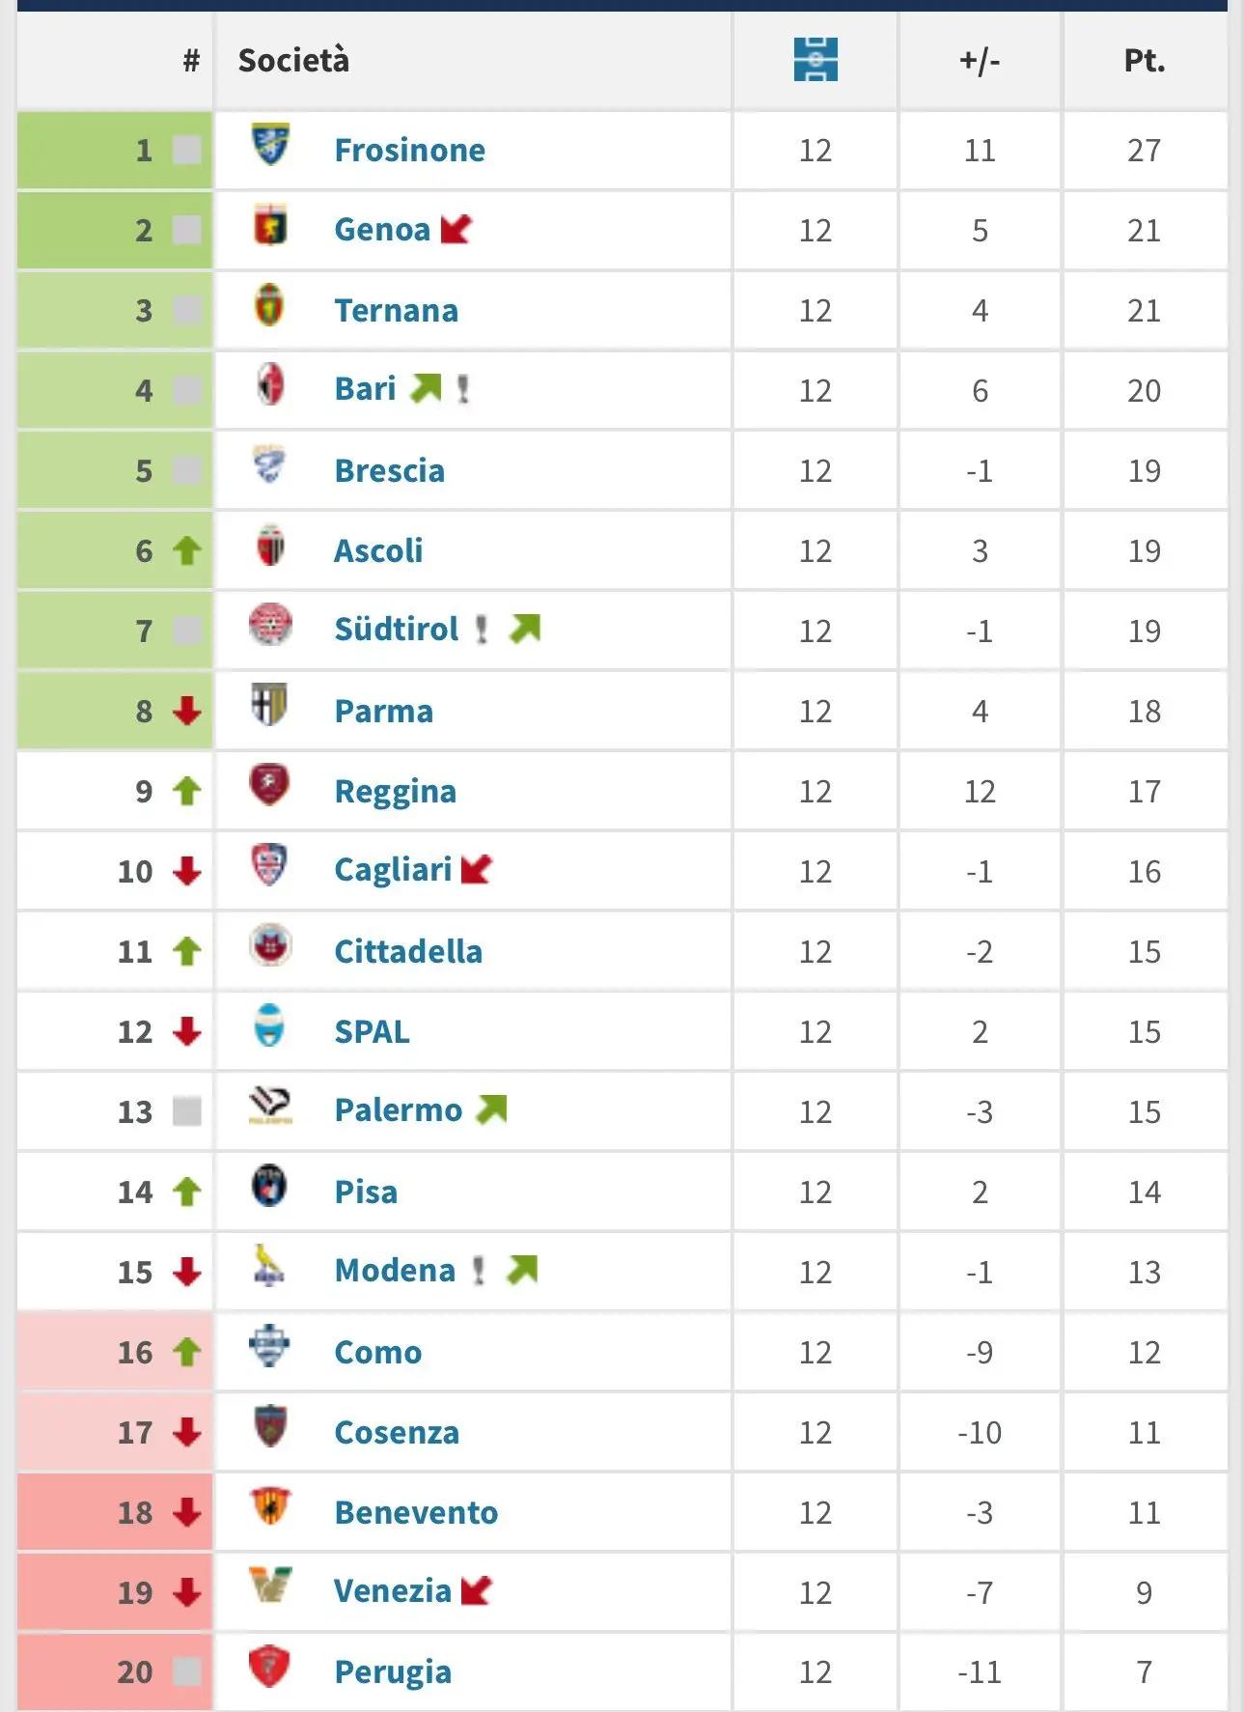Click the Palermo club crest icon
The height and width of the screenshot is (1712, 1244).
click(270, 1106)
